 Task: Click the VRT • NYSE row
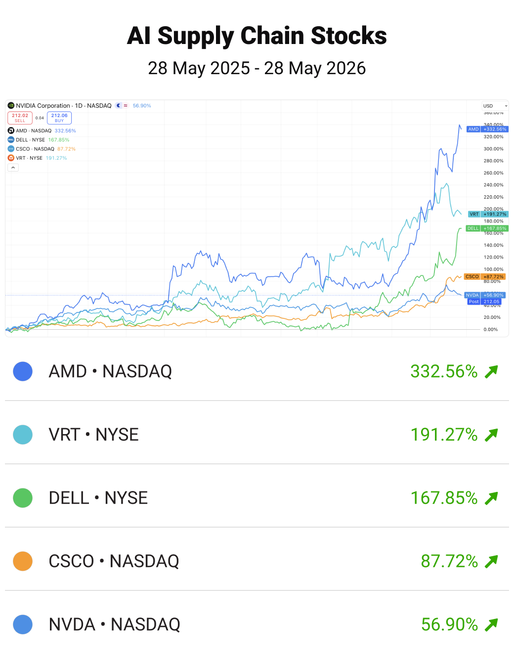click(257, 435)
